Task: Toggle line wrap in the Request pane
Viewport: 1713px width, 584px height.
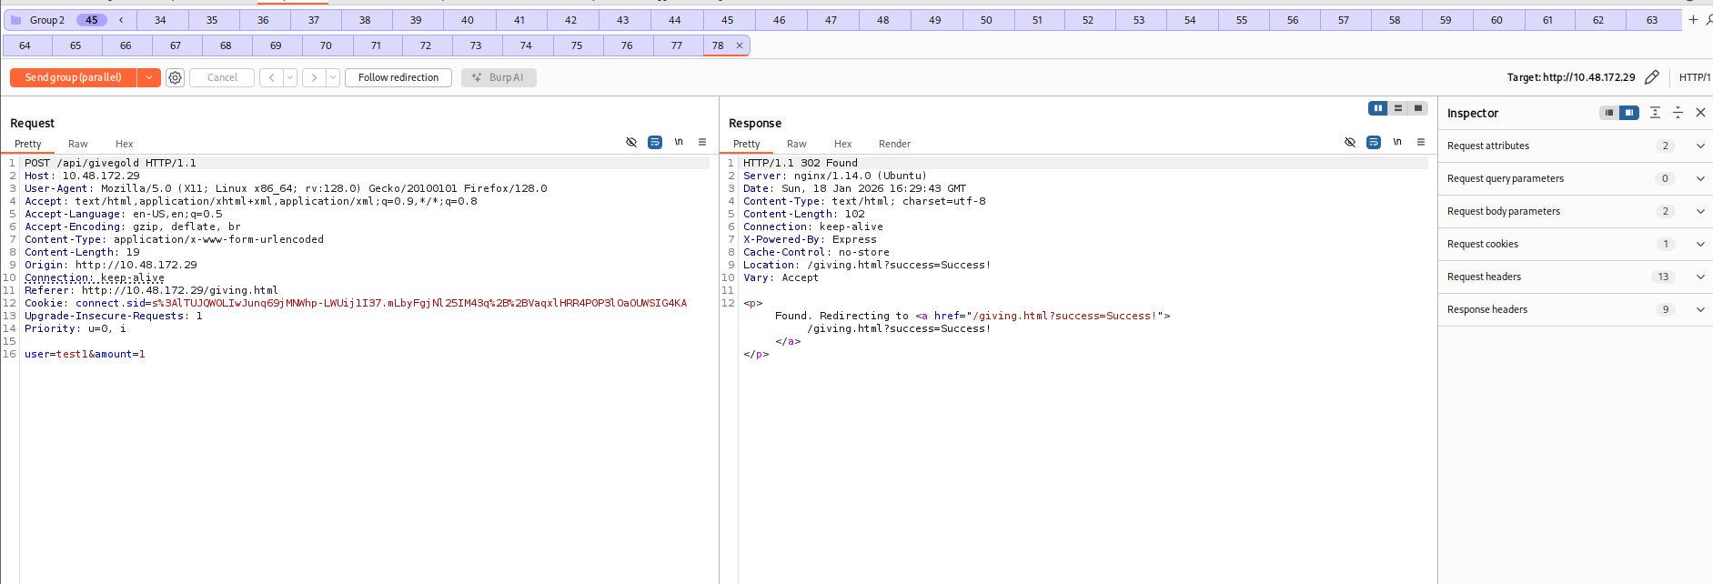Action: coord(655,143)
